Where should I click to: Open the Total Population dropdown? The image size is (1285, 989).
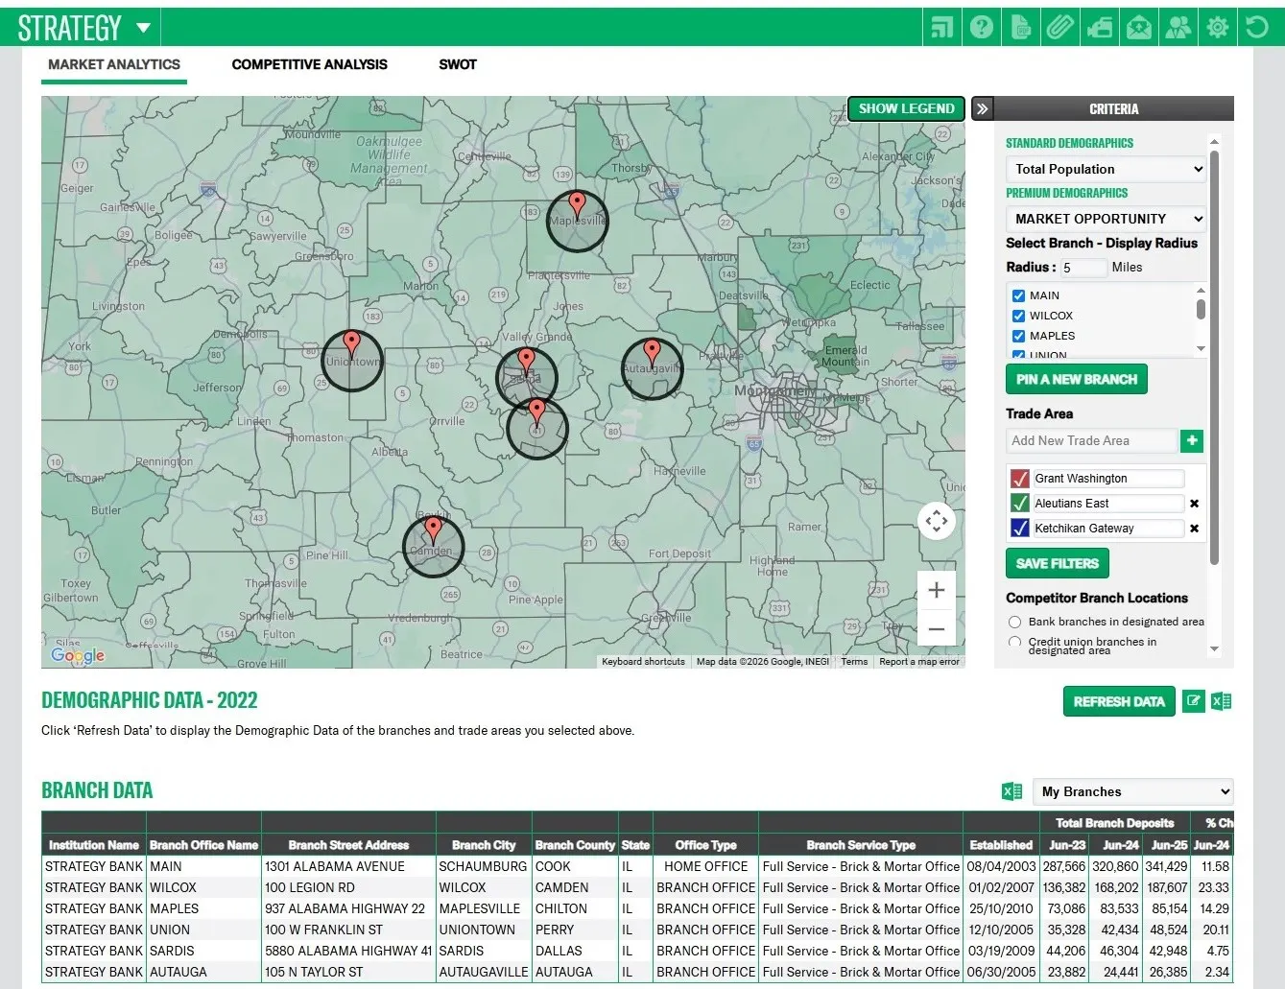tap(1107, 169)
